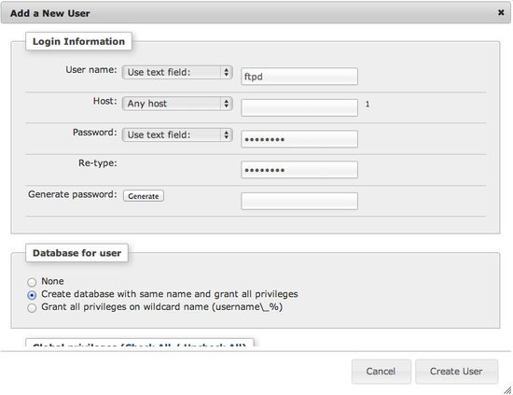Click the generated password output field

[299, 201]
